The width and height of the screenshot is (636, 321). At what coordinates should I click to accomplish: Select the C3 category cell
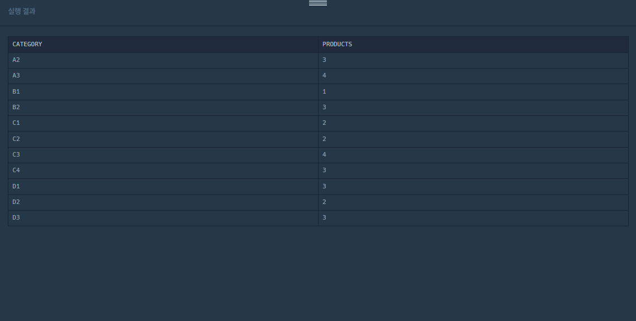pos(163,155)
